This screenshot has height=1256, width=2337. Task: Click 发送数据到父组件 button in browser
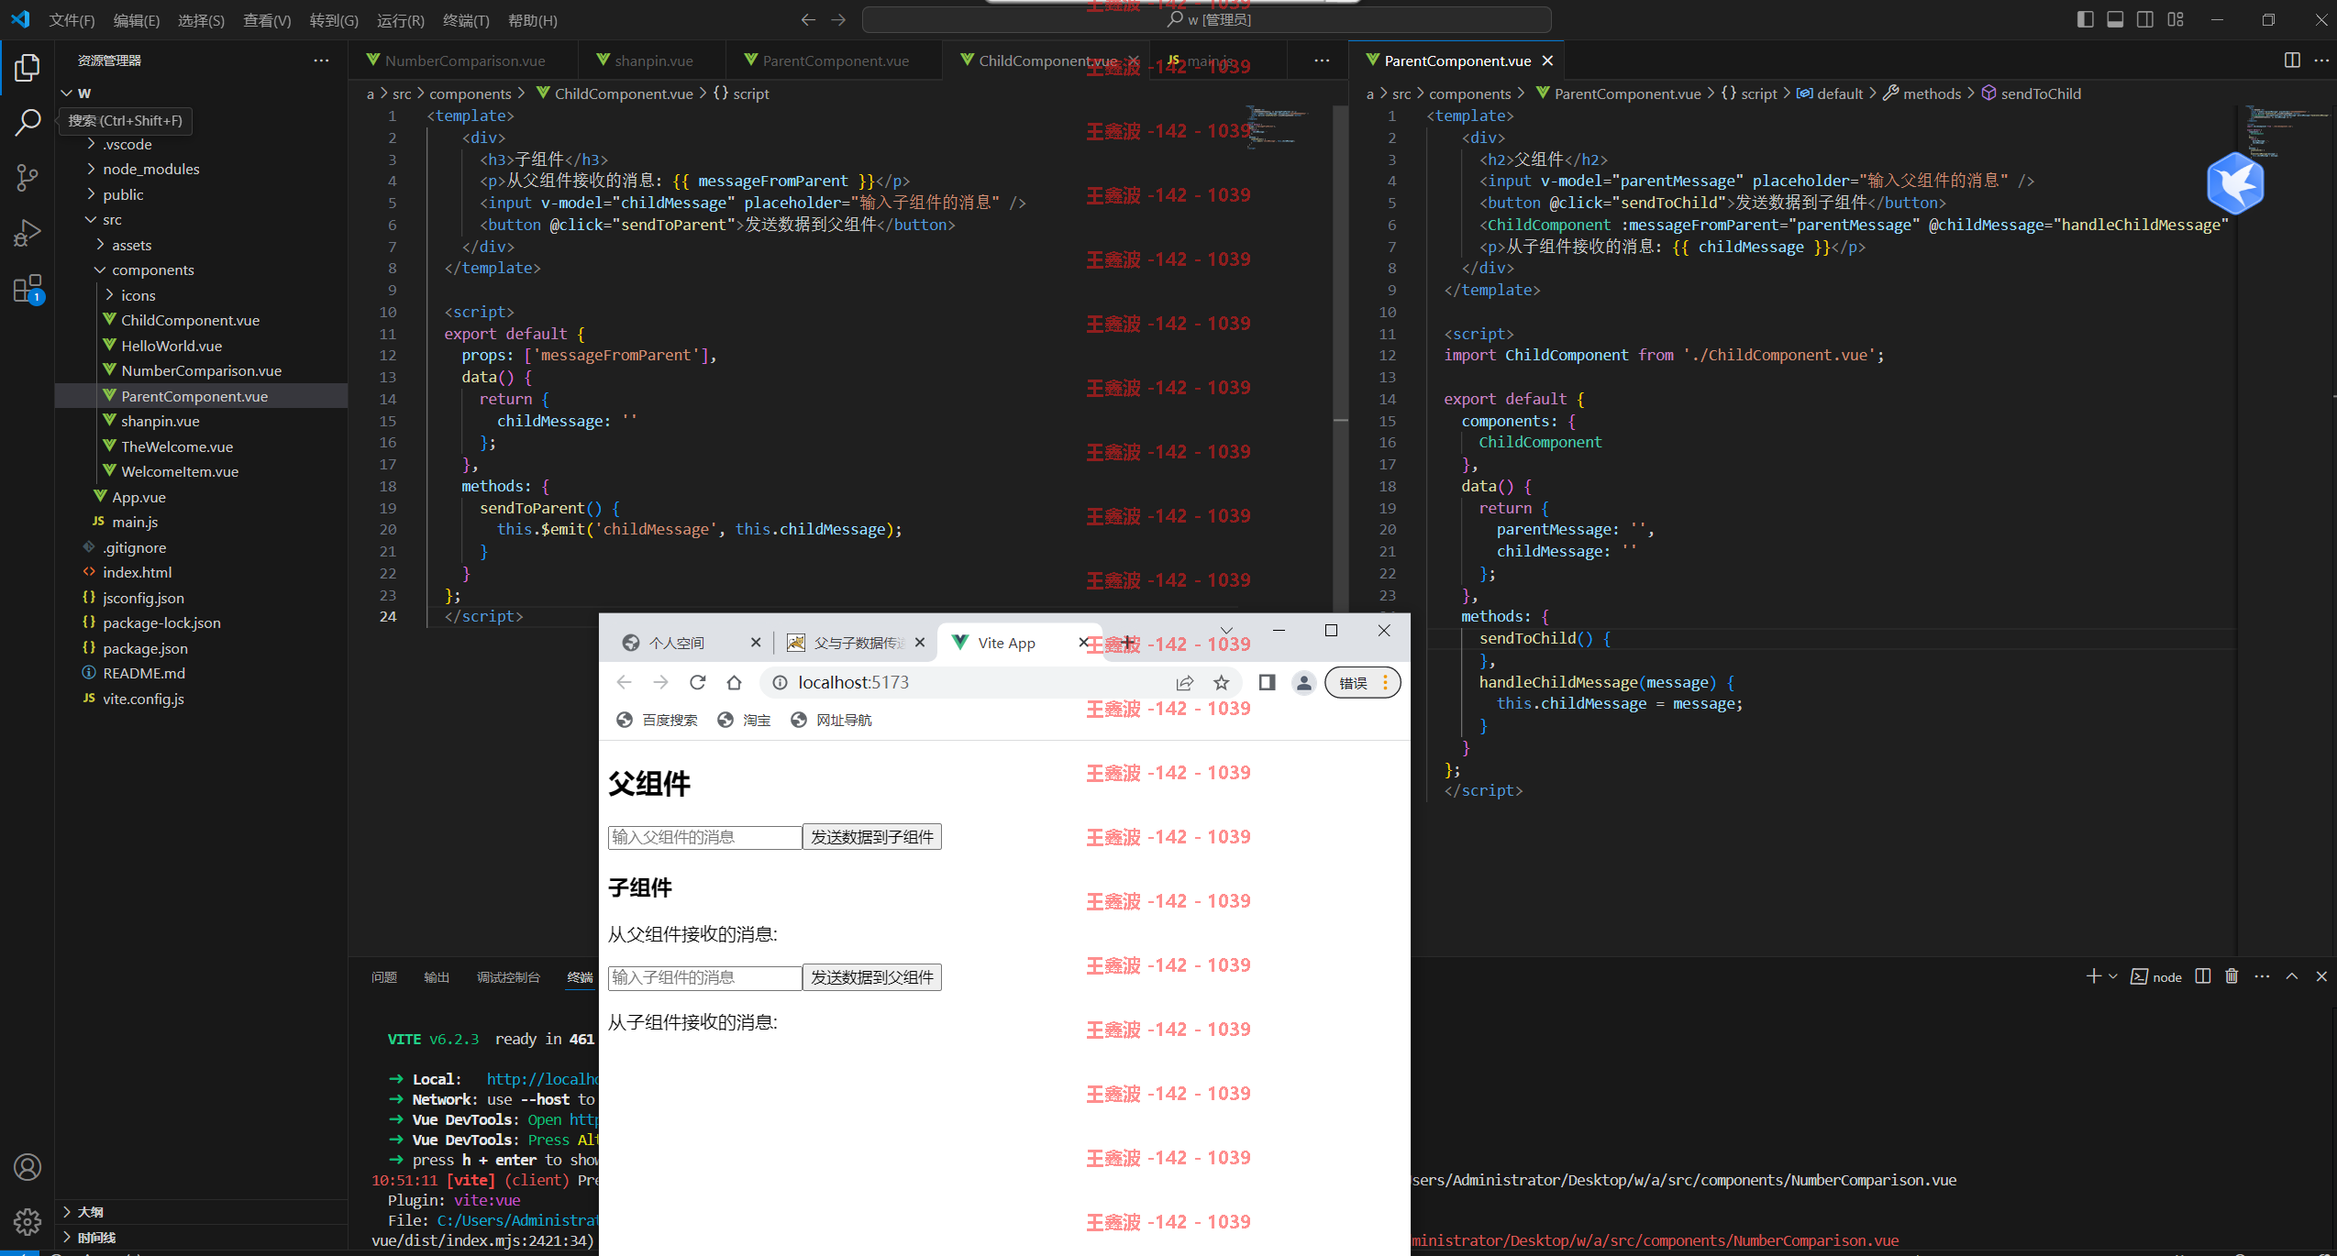tap(871, 977)
